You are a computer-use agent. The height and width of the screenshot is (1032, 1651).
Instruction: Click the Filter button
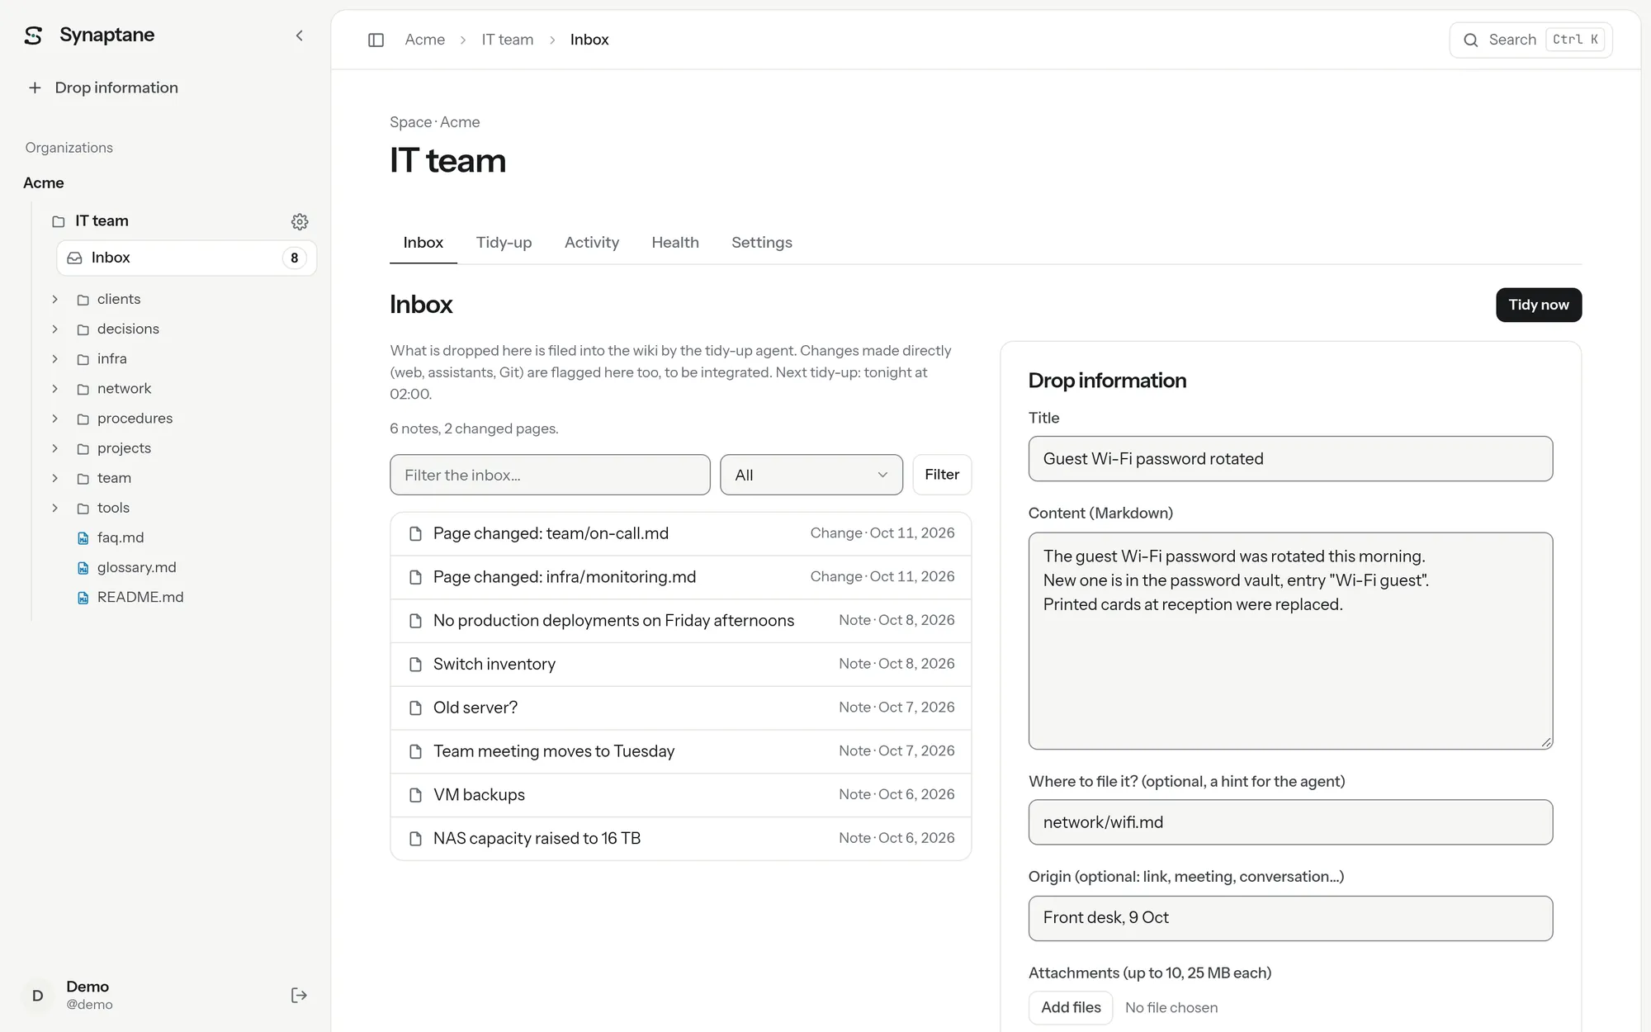pos(942,475)
